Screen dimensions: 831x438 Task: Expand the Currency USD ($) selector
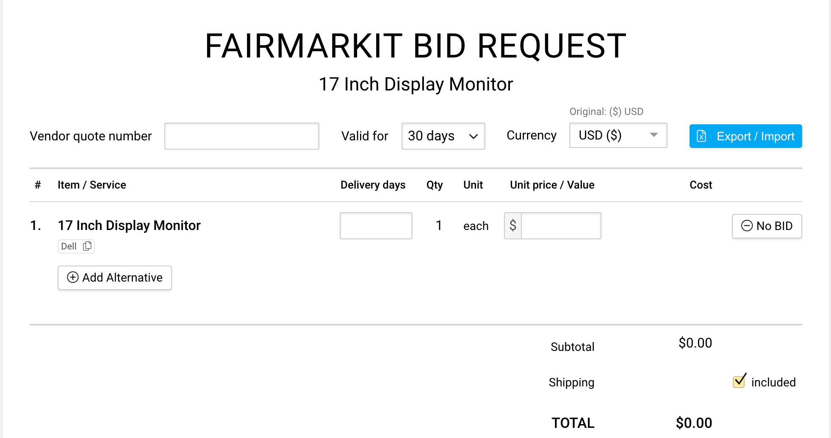click(618, 135)
